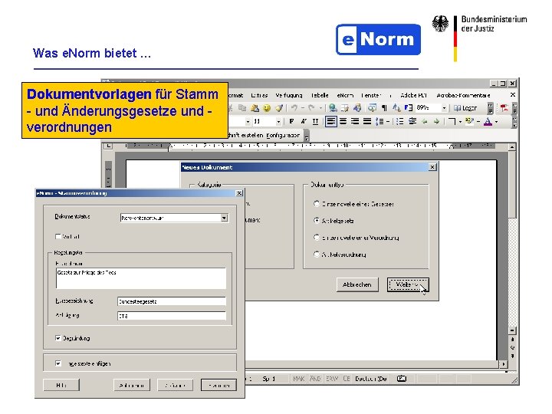Open the Fenster menu
Image resolution: width=552 pixels, height=414 pixels.
point(371,95)
